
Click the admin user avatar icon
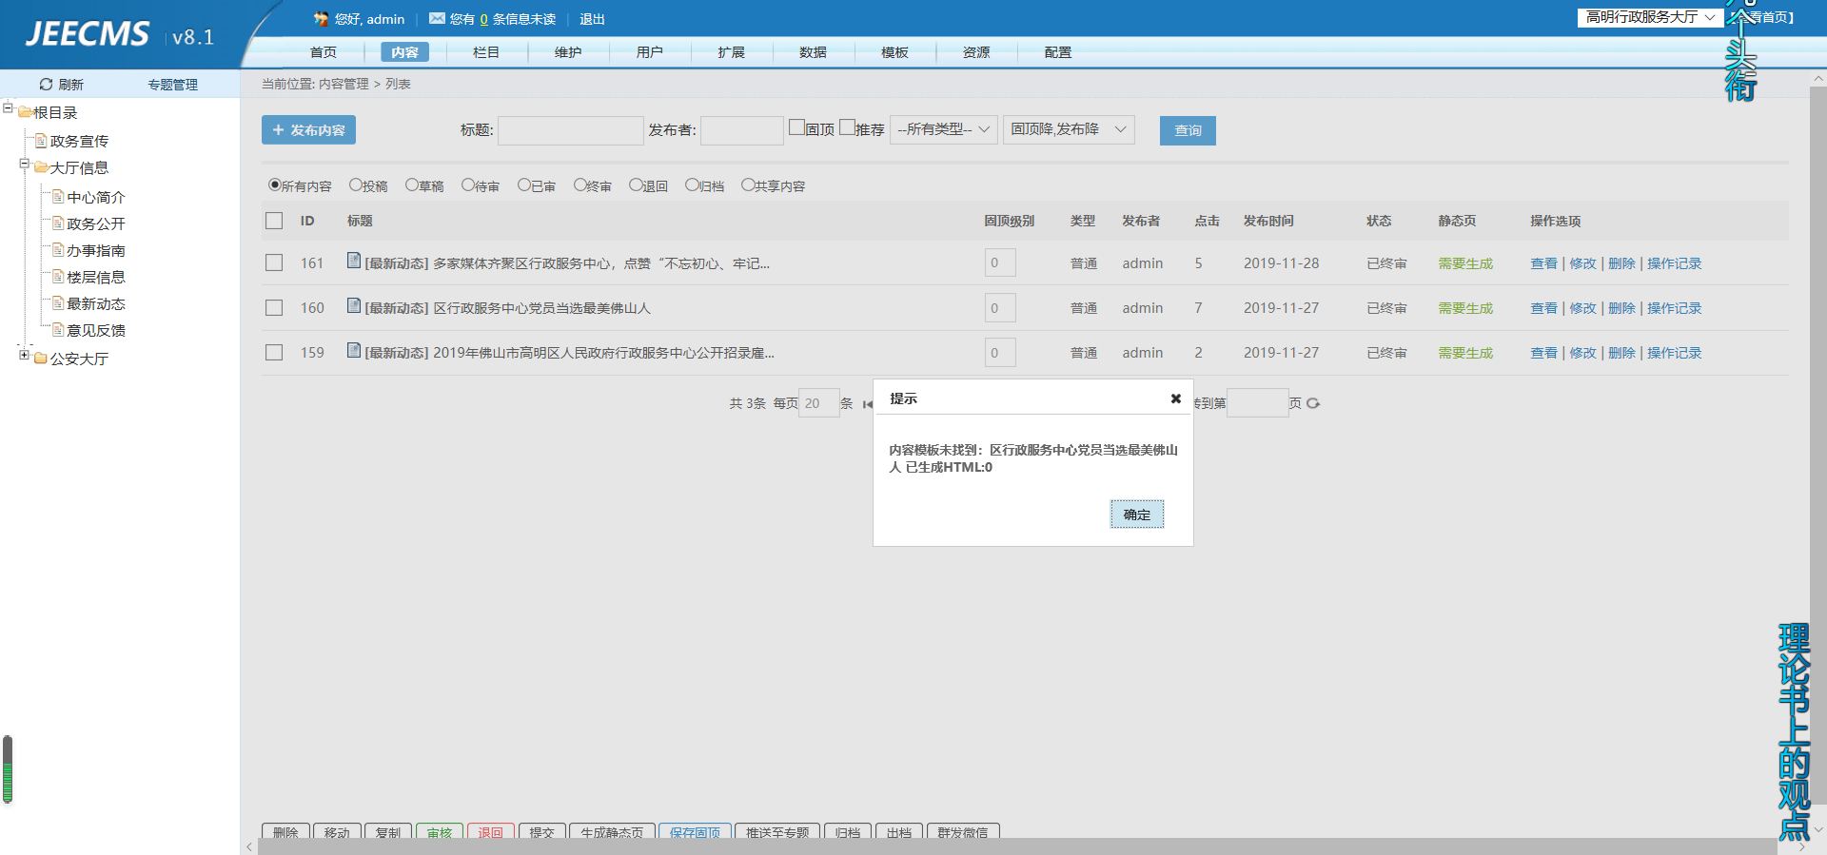pyautogui.click(x=321, y=19)
